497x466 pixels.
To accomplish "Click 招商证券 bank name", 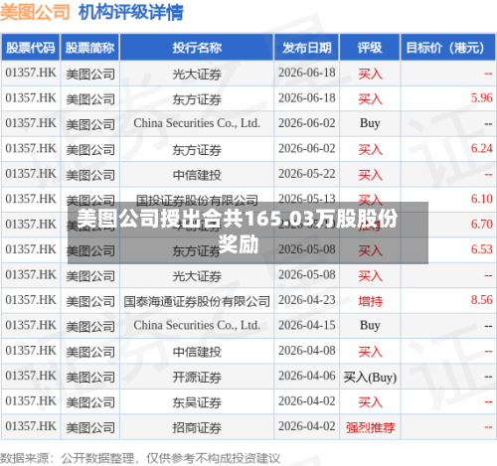I will 197,427.
